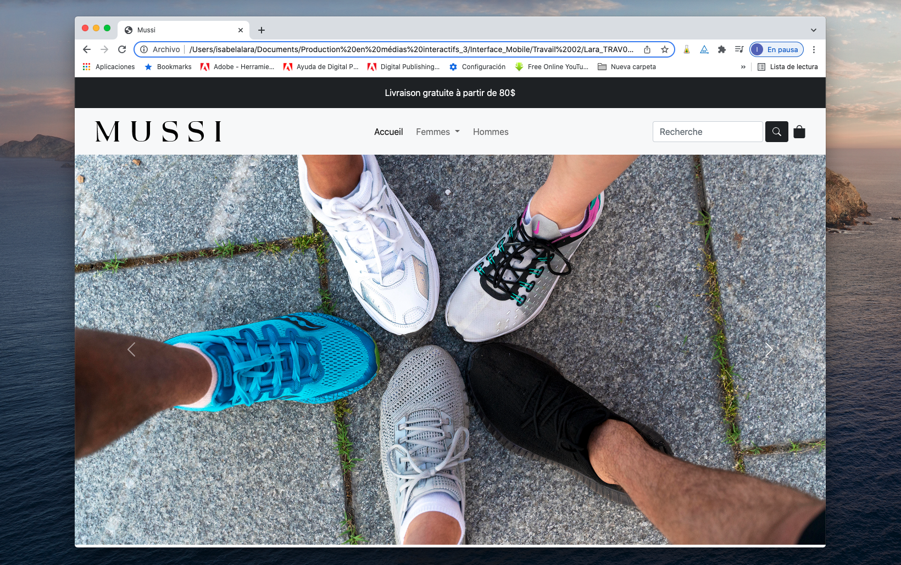This screenshot has width=901, height=565.
Task: Click the MUSSI logo link
Action: (x=159, y=132)
